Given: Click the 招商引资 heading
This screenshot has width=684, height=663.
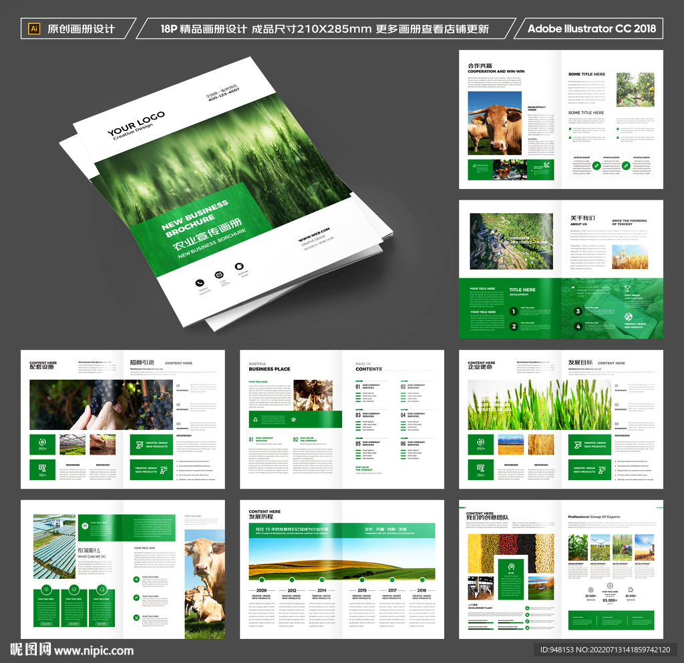Looking at the screenshot, I should pyautogui.click(x=142, y=363).
